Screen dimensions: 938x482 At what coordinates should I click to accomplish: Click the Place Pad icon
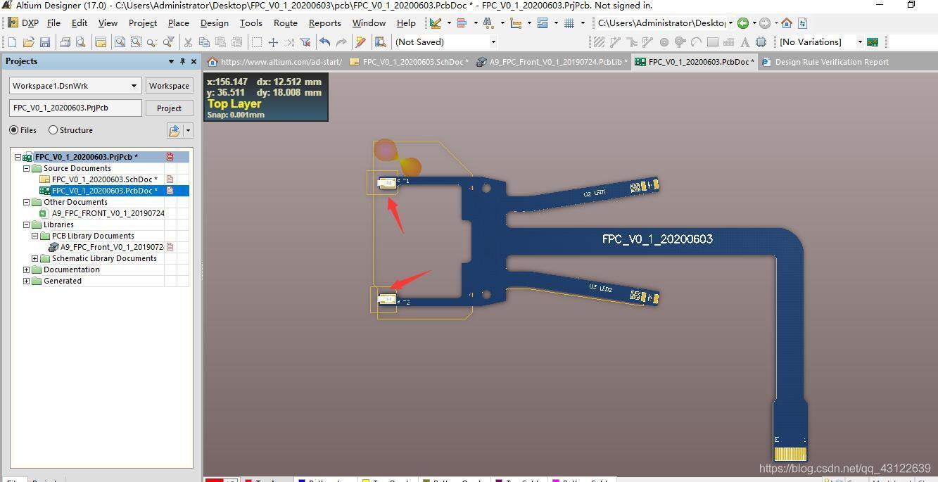(x=664, y=42)
